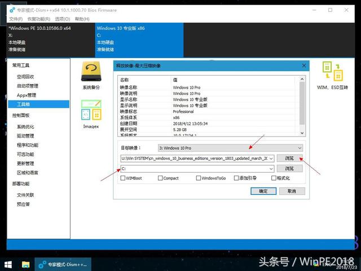The image size is (361, 271).
Task: Open 空间回收 in the sidebar
Action: pyautogui.click(x=25, y=77)
